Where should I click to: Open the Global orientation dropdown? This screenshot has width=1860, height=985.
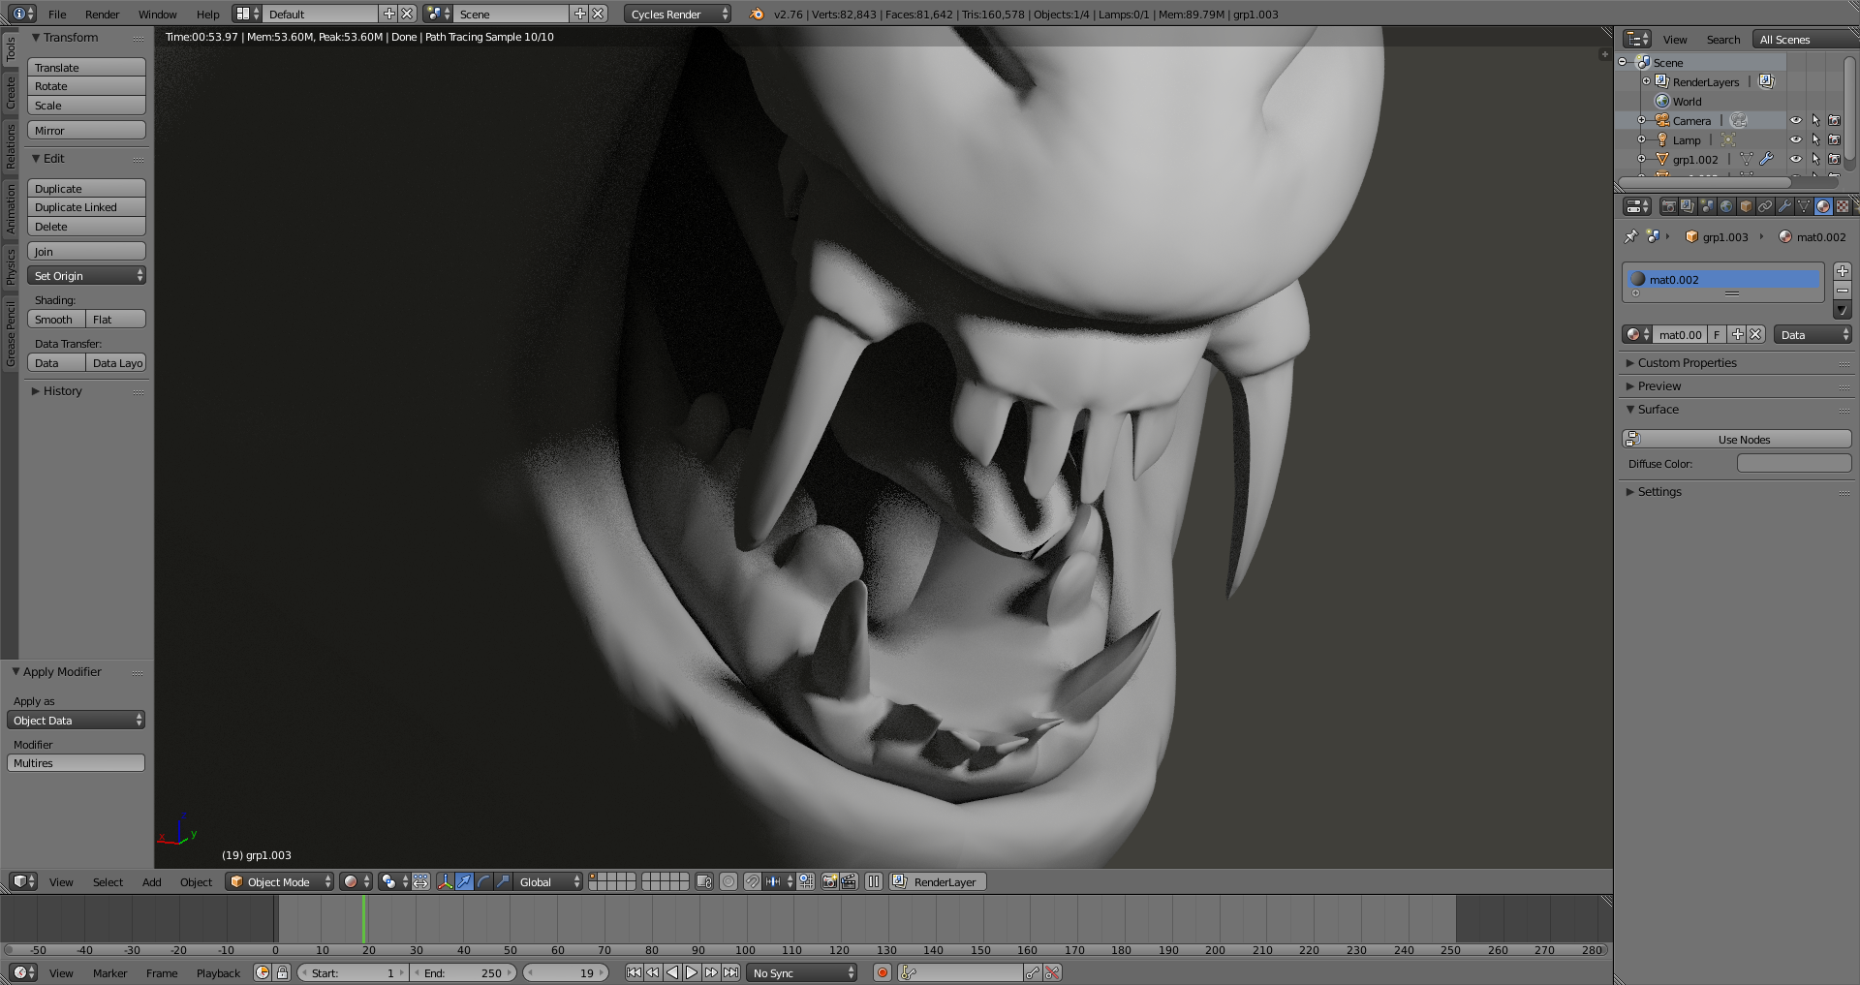[x=547, y=881]
